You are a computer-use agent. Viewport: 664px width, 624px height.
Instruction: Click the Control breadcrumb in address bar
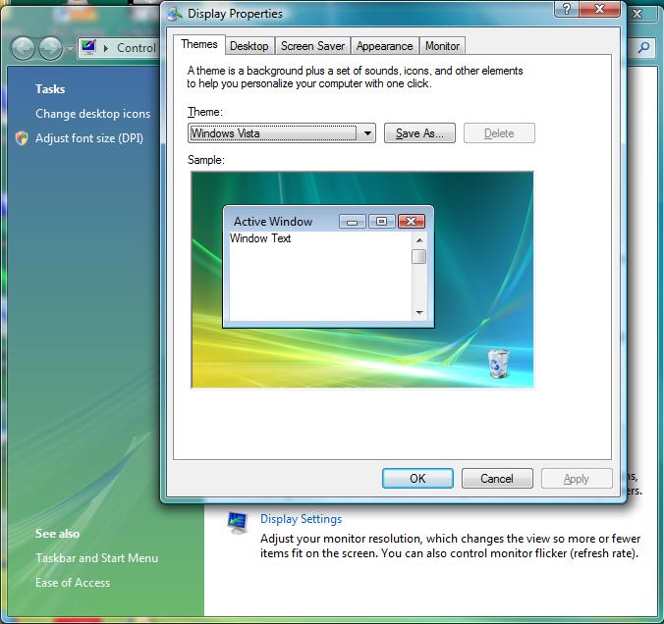[x=137, y=48]
